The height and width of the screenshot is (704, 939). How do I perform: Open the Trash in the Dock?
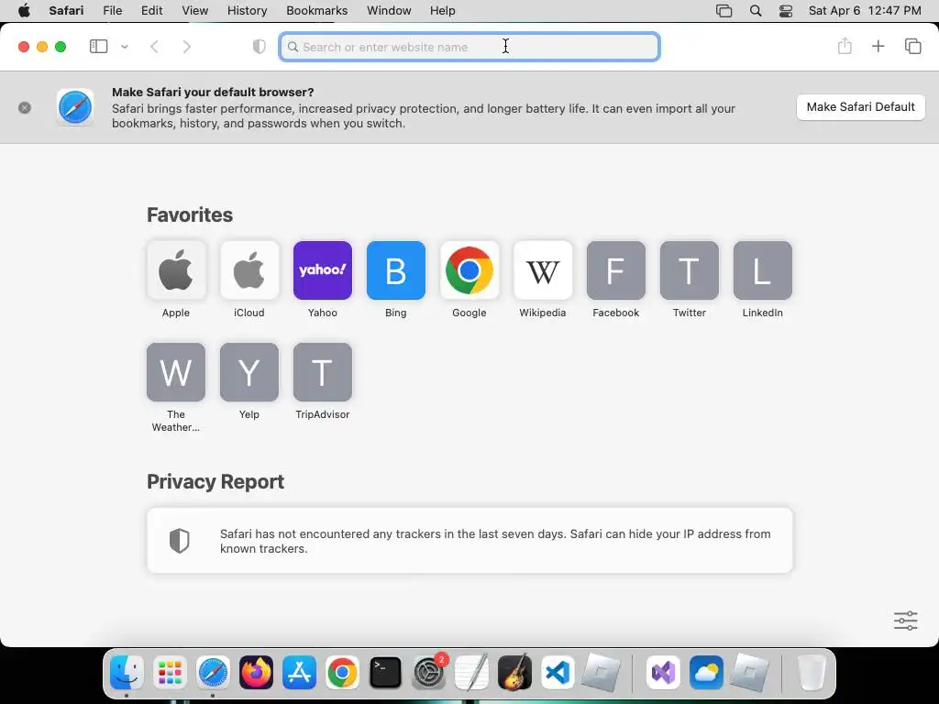click(812, 672)
